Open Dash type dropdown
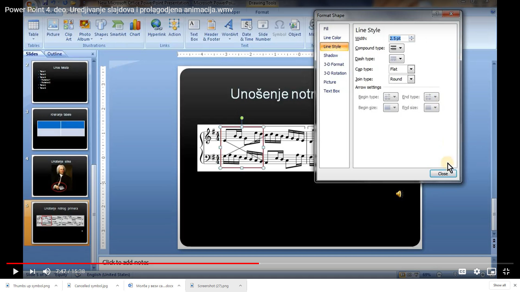The image size is (520, 292). pos(396,59)
